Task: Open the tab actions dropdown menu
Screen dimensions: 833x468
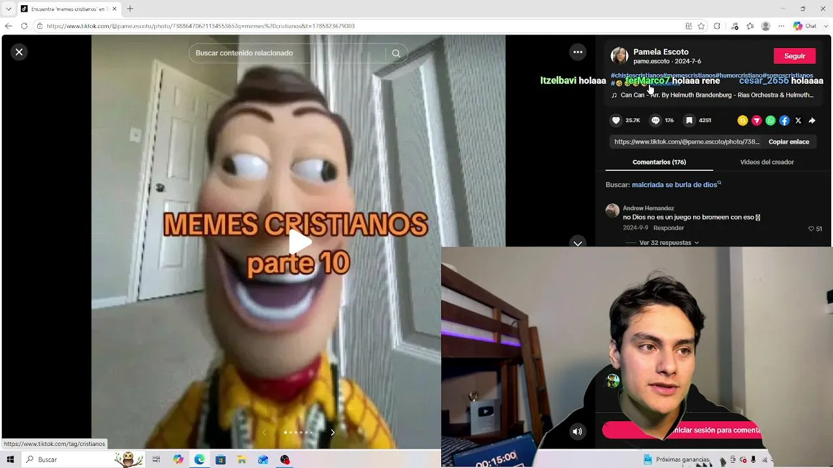Action: (x=8, y=9)
